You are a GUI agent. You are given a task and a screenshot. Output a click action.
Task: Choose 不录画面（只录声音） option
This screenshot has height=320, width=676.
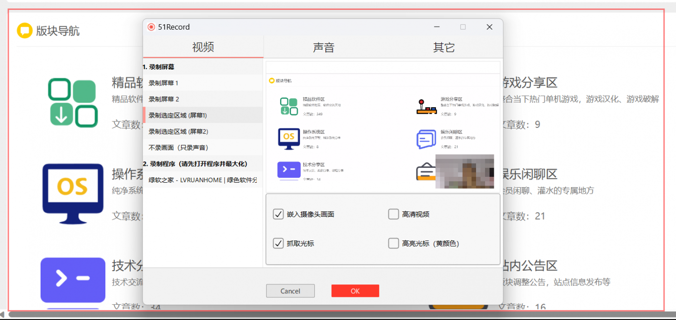point(178,147)
